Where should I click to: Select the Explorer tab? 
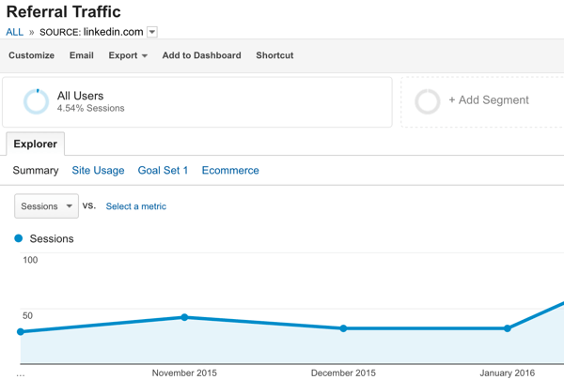pyautogui.click(x=35, y=144)
